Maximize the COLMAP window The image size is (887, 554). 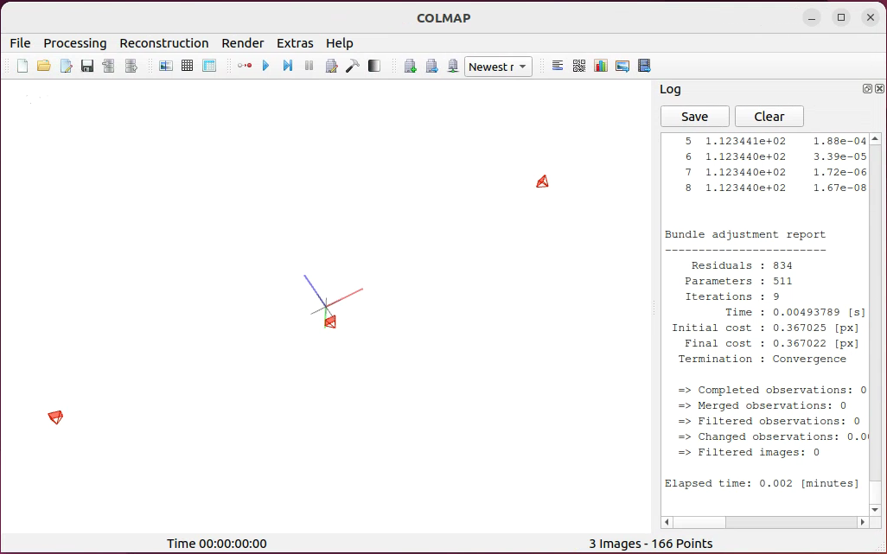841,17
